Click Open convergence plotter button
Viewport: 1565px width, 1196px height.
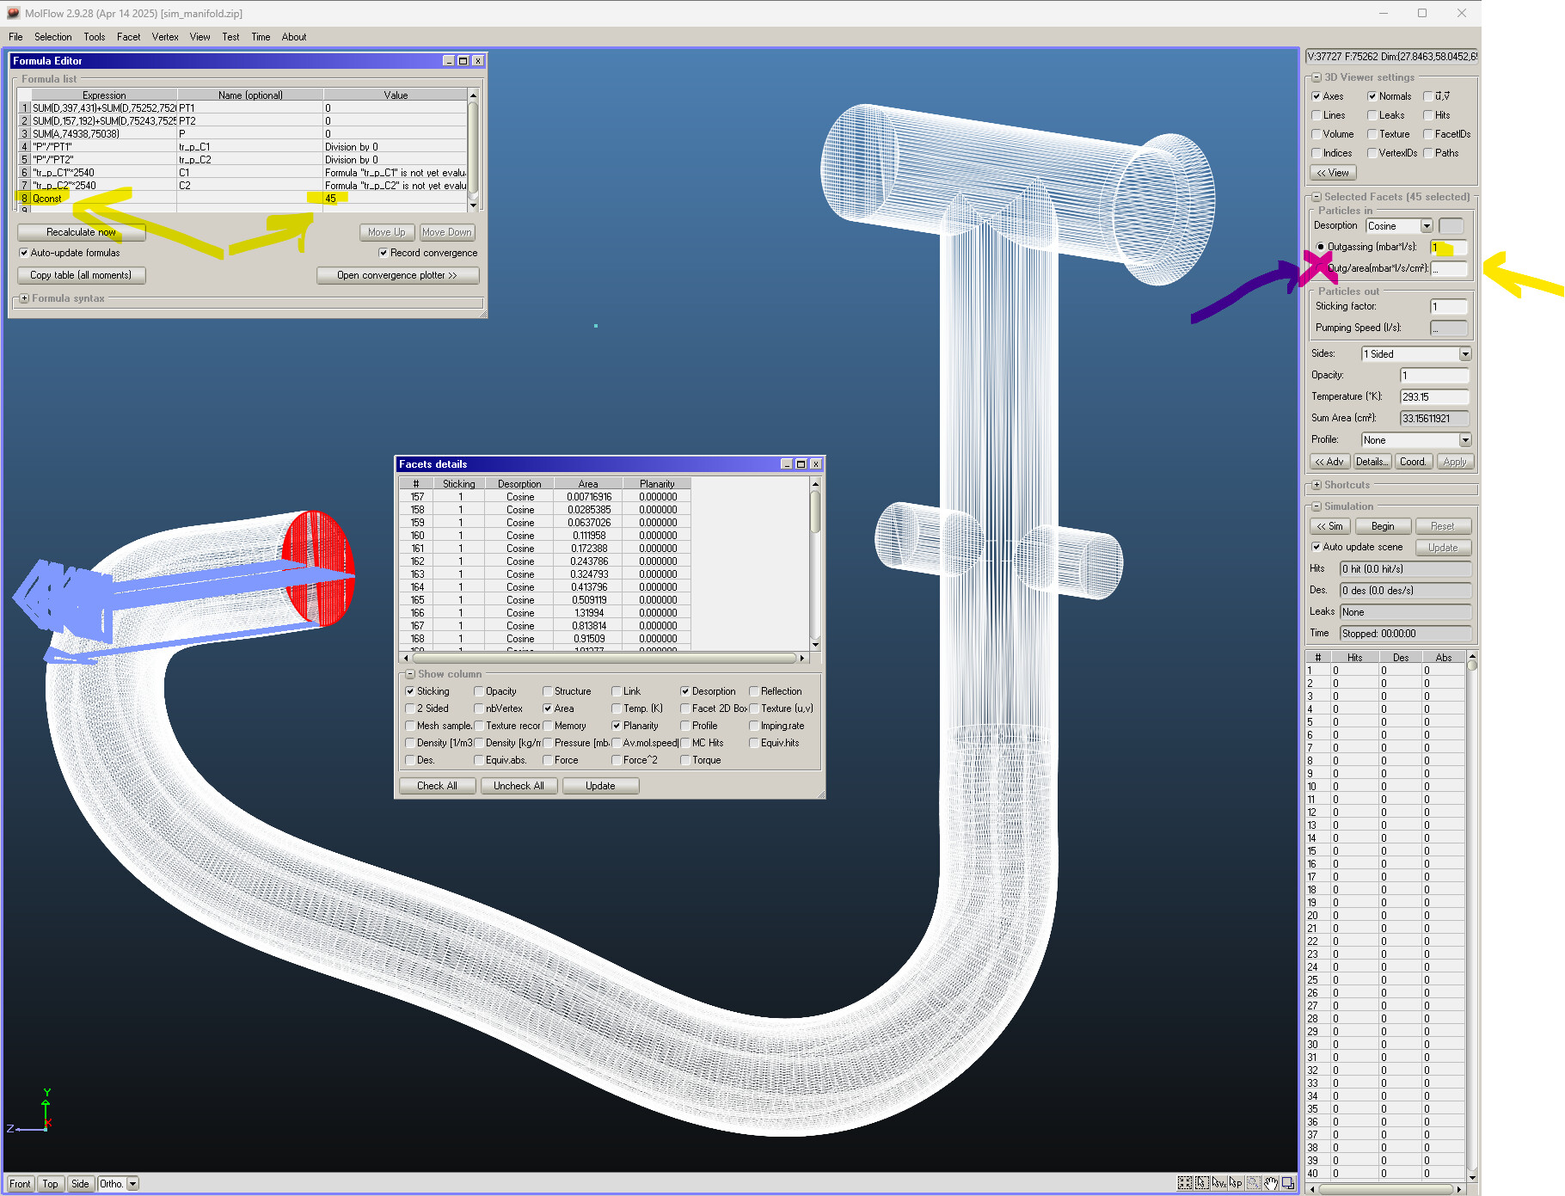[397, 275]
